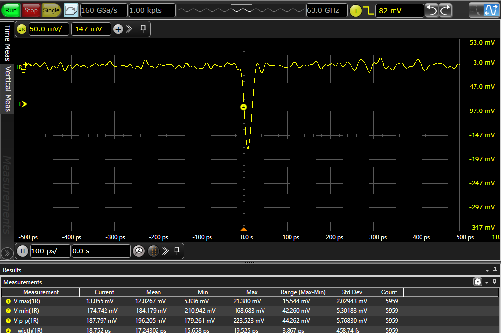Image resolution: width=501 pixels, height=333 pixels.
Task: Click the zoom Z icon
Action: click(139, 251)
